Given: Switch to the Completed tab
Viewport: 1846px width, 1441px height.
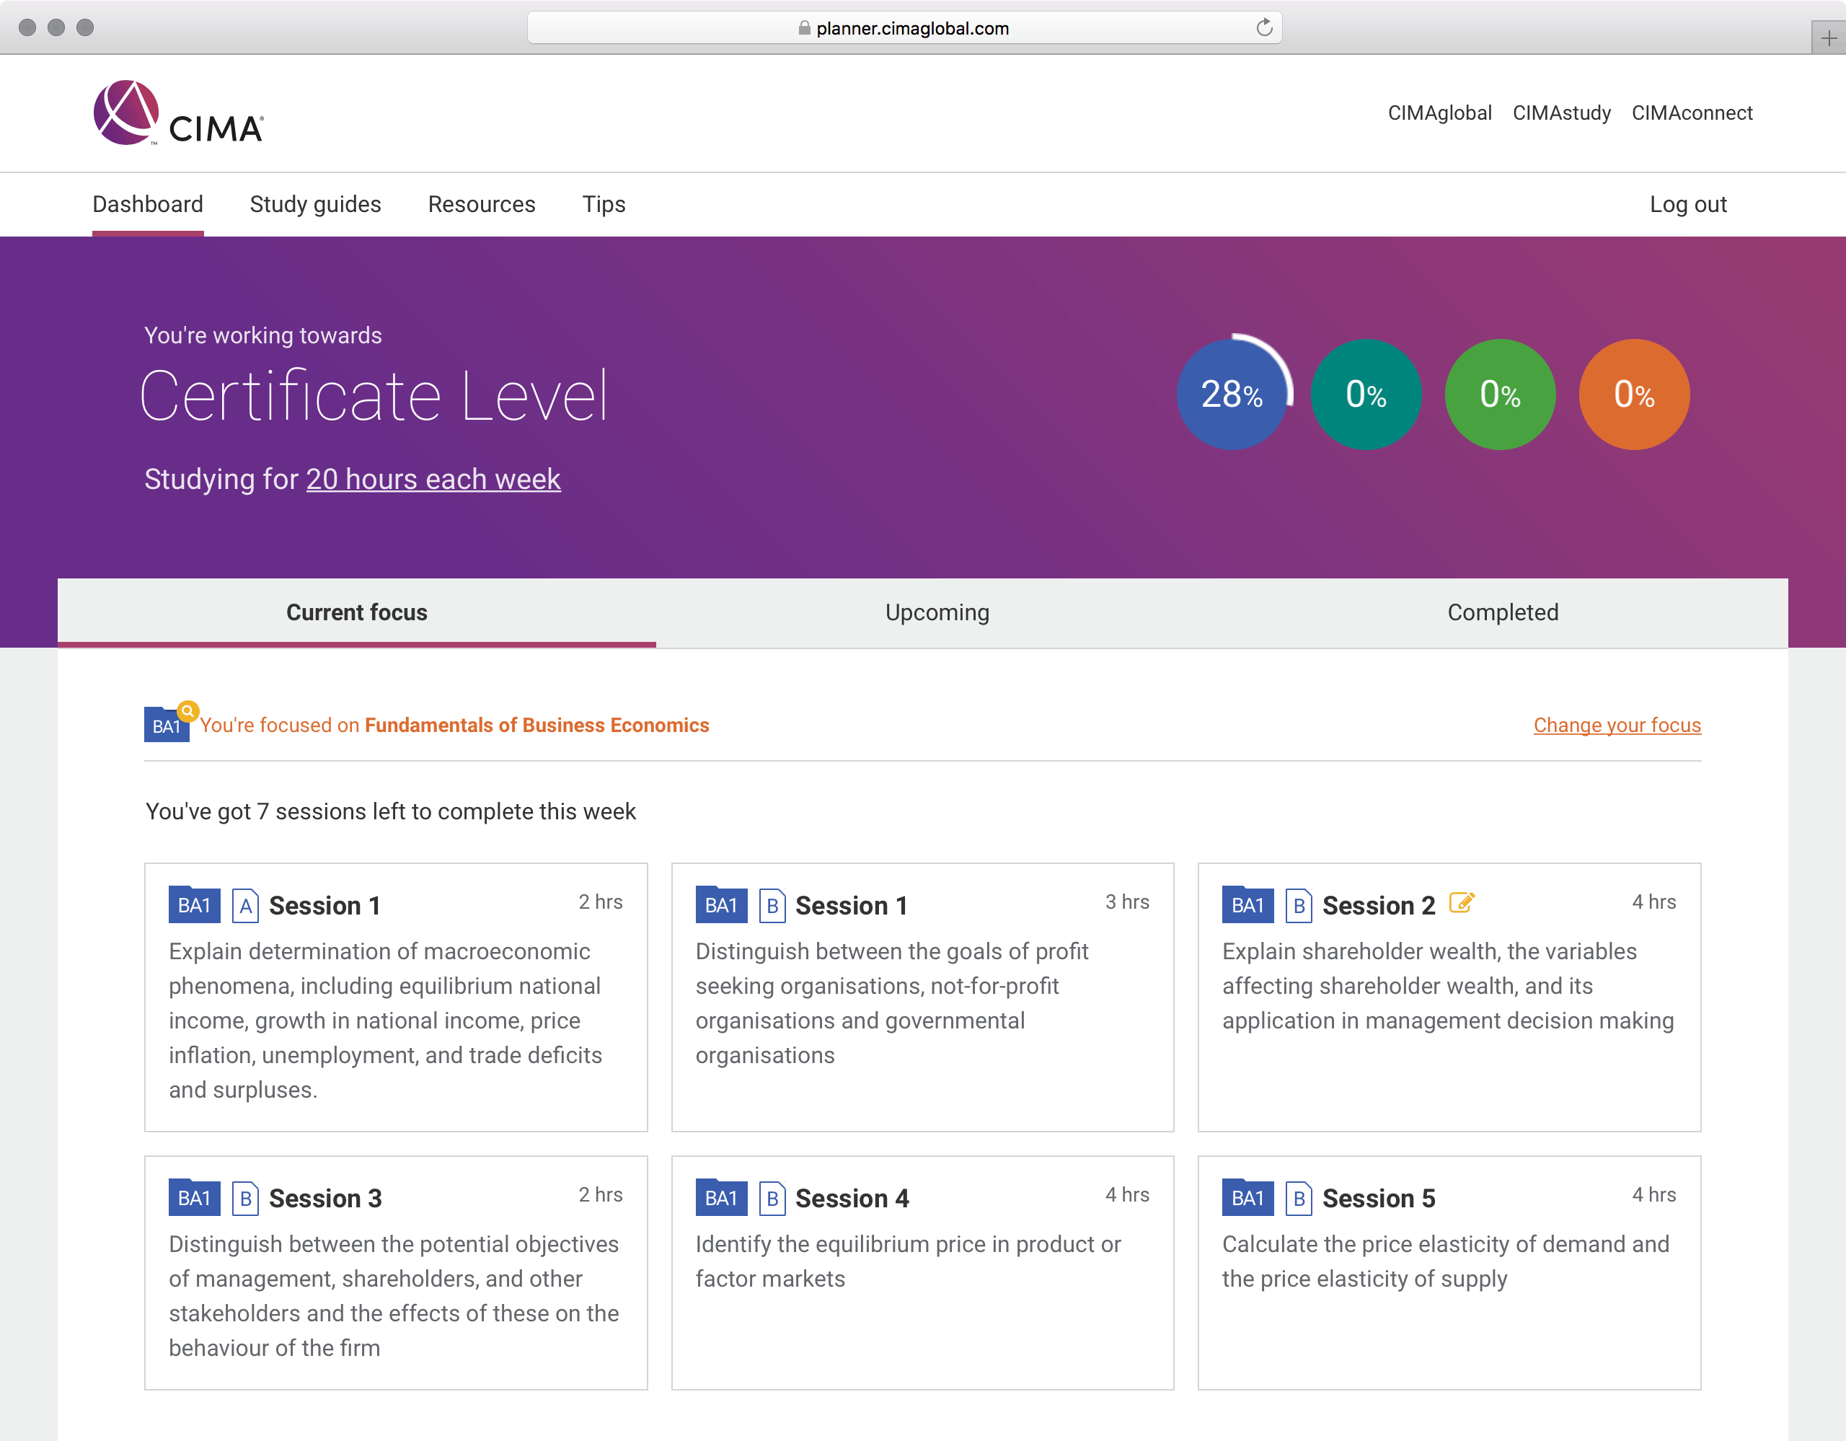Looking at the screenshot, I should coord(1503,613).
